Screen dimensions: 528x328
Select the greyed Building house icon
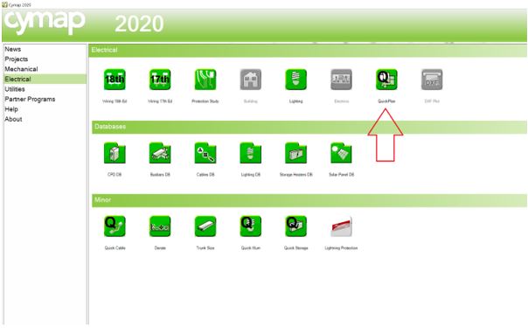click(x=251, y=80)
